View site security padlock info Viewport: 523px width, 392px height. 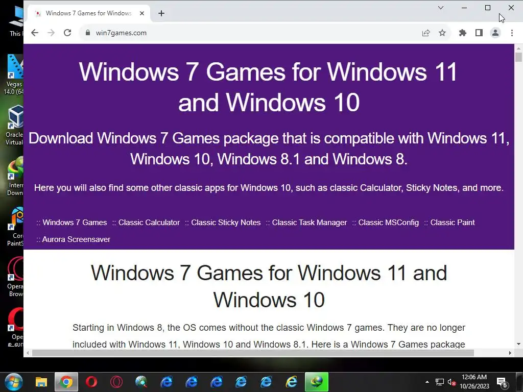click(88, 33)
